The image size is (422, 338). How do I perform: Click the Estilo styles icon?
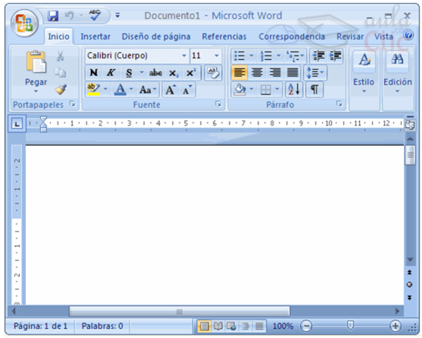[x=364, y=60]
